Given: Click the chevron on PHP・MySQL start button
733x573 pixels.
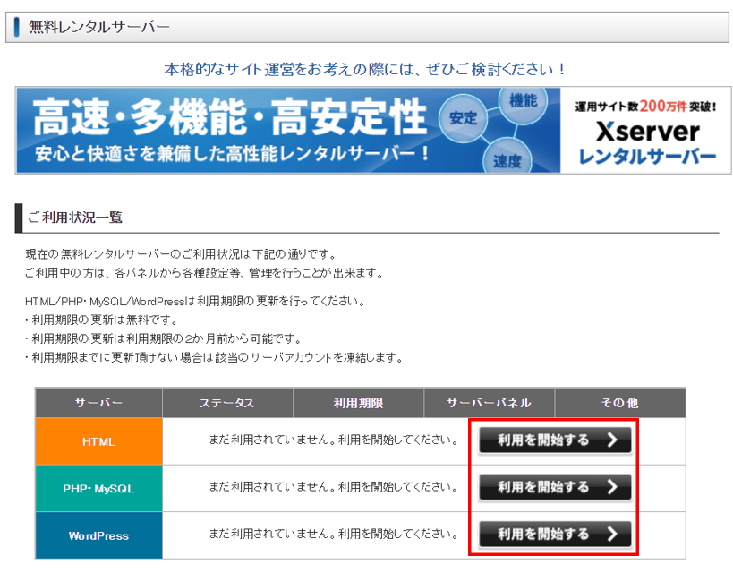Looking at the screenshot, I should (x=612, y=487).
